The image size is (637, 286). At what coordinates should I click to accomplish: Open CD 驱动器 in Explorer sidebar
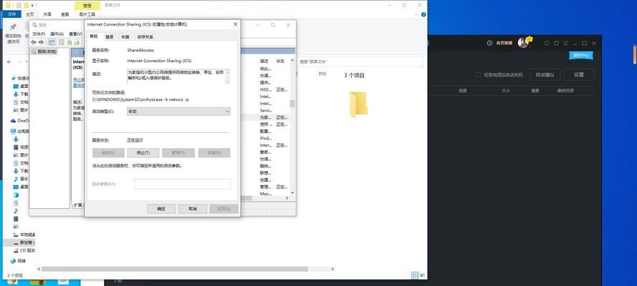[24, 251]
